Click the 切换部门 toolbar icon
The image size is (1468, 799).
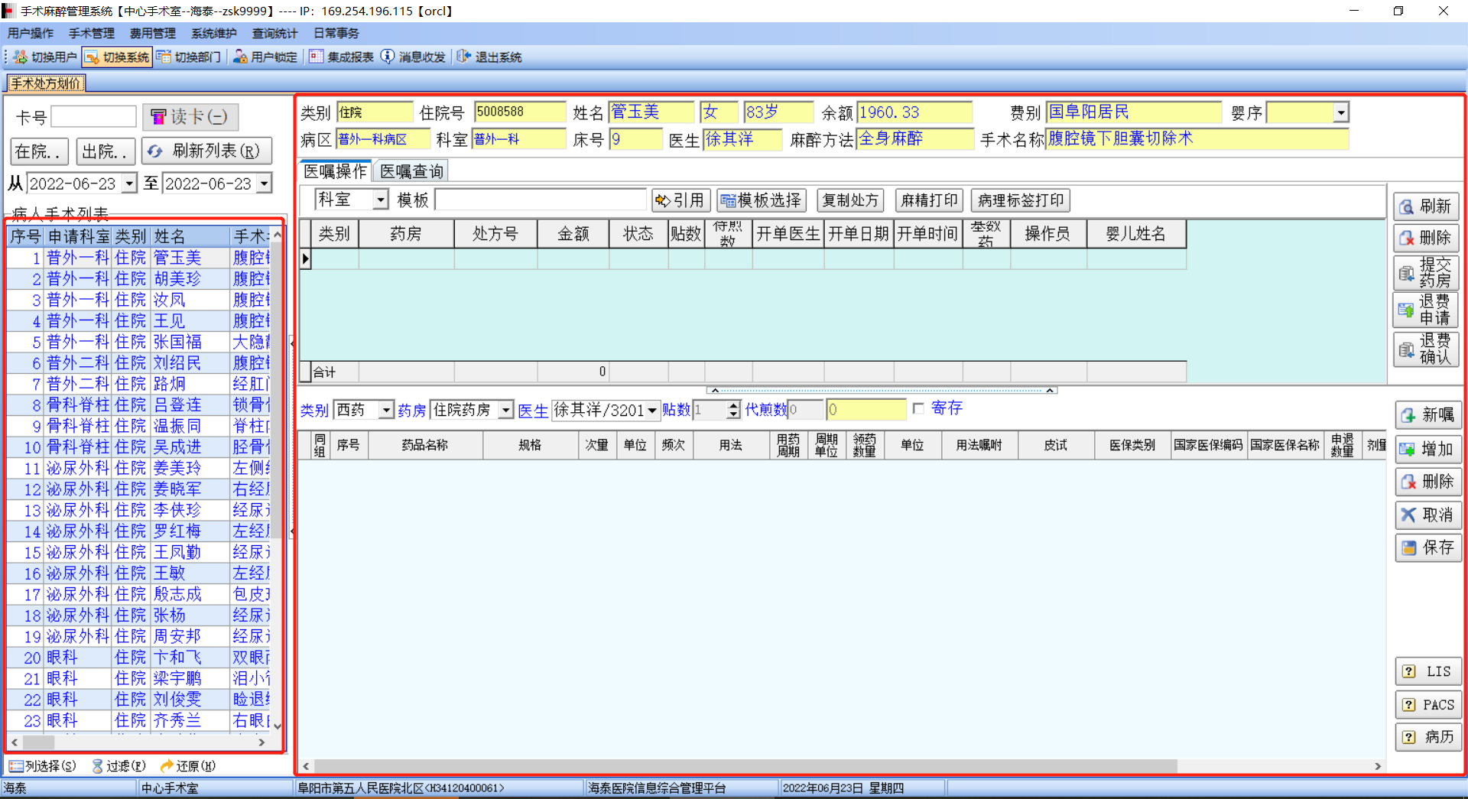pyautogui.click(x=164, y=57)
